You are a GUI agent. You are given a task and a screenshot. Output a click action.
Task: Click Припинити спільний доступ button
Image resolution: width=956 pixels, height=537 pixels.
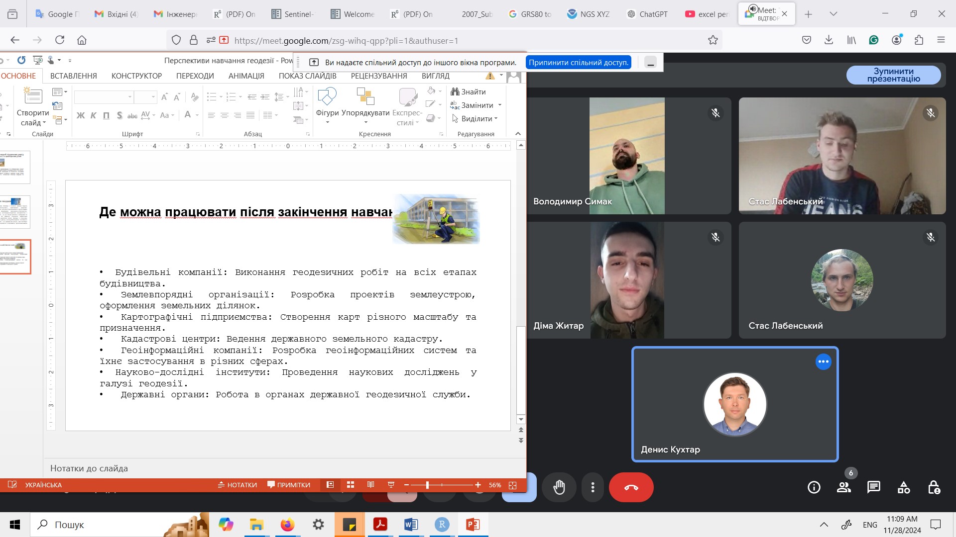pyautogui.click(x=578, y=62)
